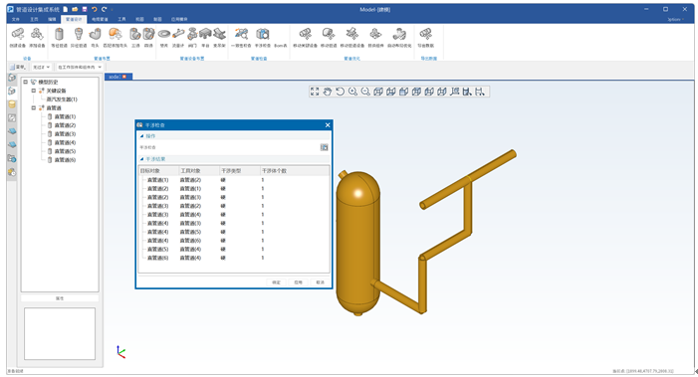698x377 pixels.
Task: Open the 在工作部件和组件内 scope dropdown
Action: (80, 67)
